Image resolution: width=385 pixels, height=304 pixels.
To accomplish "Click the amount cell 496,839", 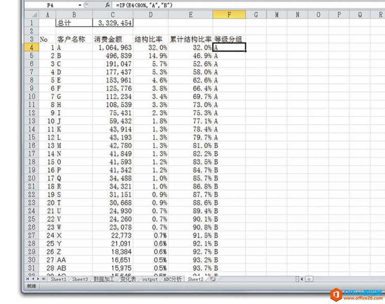I will (113, 56).
